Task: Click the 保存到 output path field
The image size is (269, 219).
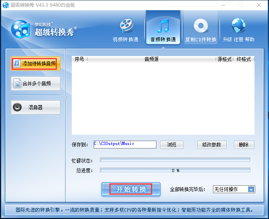Action: coord(125,145)
